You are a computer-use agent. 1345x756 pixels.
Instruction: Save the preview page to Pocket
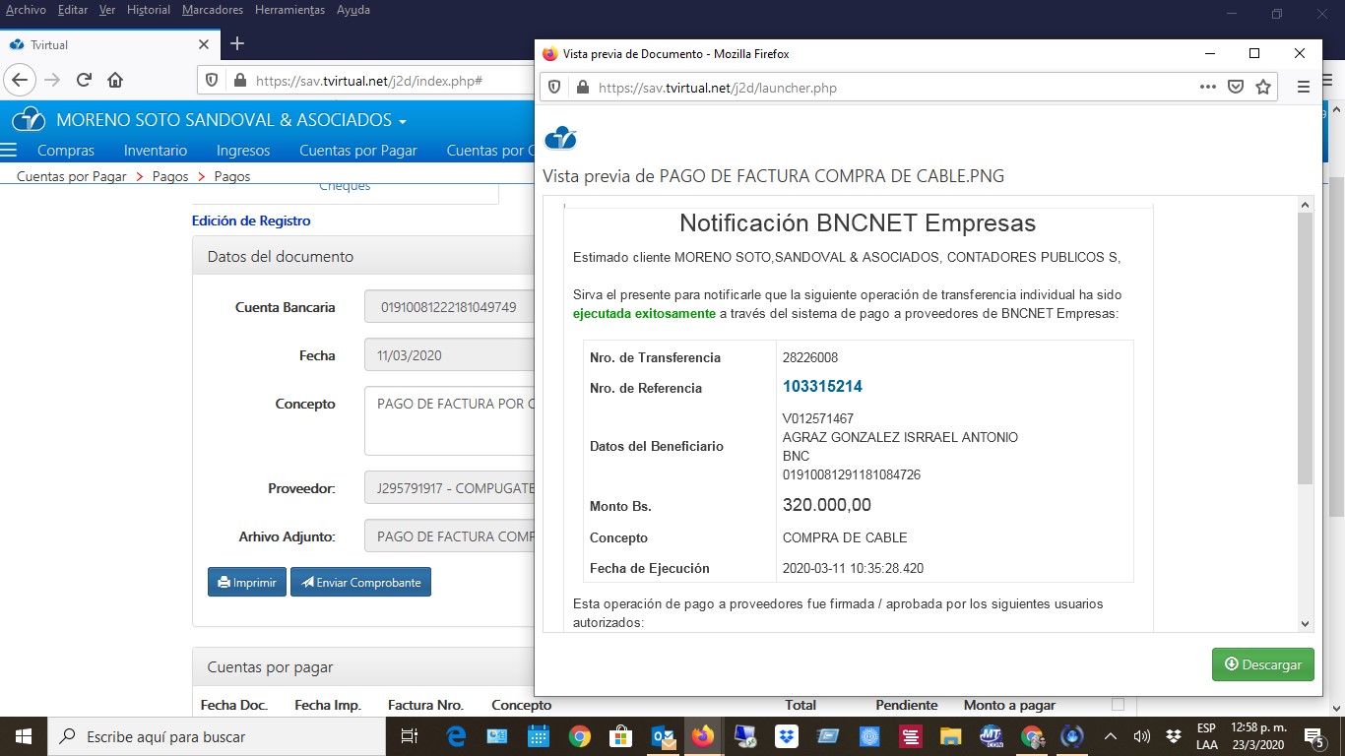1236,88
